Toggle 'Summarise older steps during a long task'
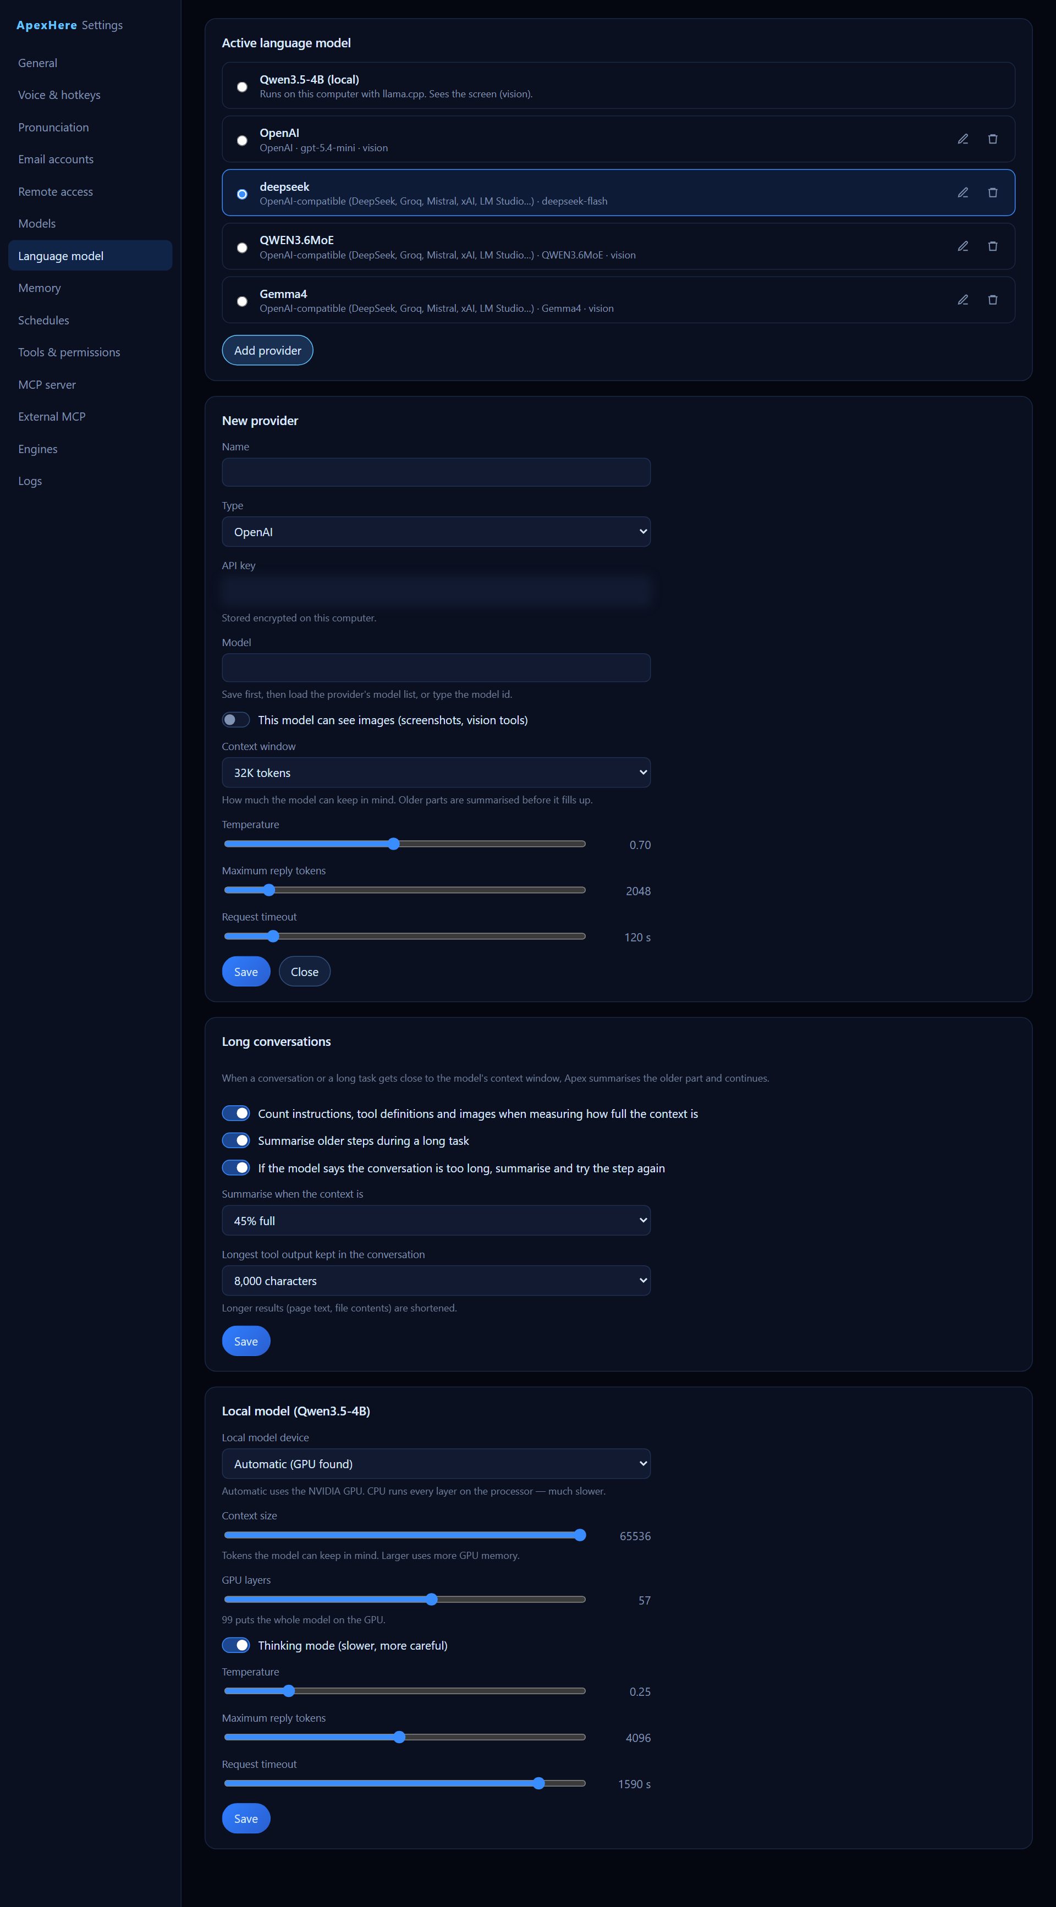The width and height of the screenshot is (1056, 1907). click(x=235, y=1141)
